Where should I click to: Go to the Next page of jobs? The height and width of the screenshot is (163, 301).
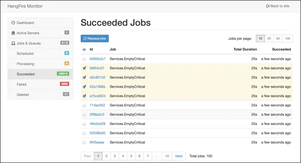pos(179,156)
